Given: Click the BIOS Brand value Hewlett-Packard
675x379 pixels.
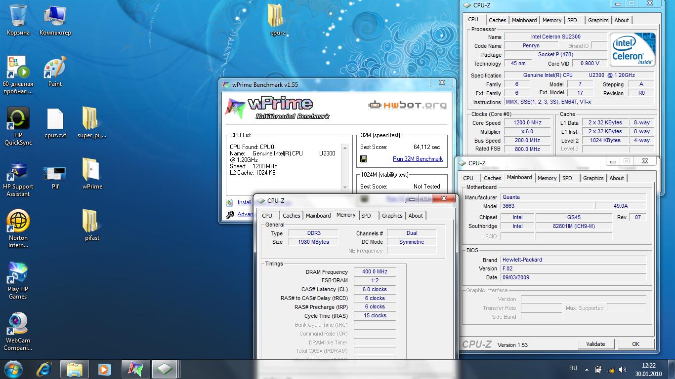Looking at the screenshot, I should pyautogui.click(x=574, y=260).
